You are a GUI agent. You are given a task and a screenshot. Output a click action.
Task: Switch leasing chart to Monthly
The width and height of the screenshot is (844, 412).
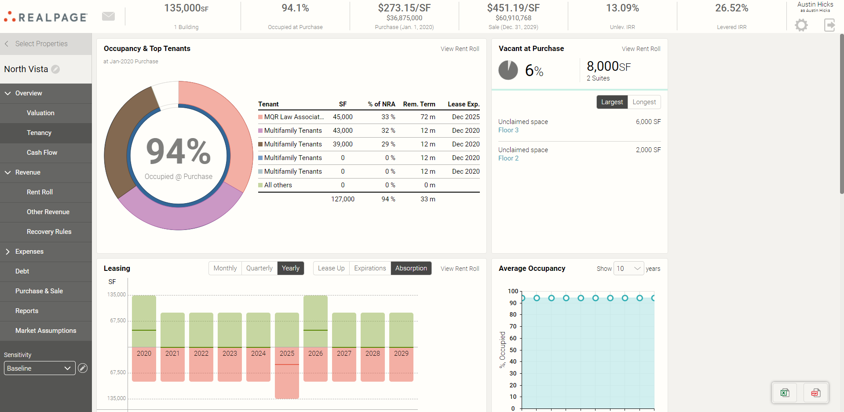(x=225, y=268)
